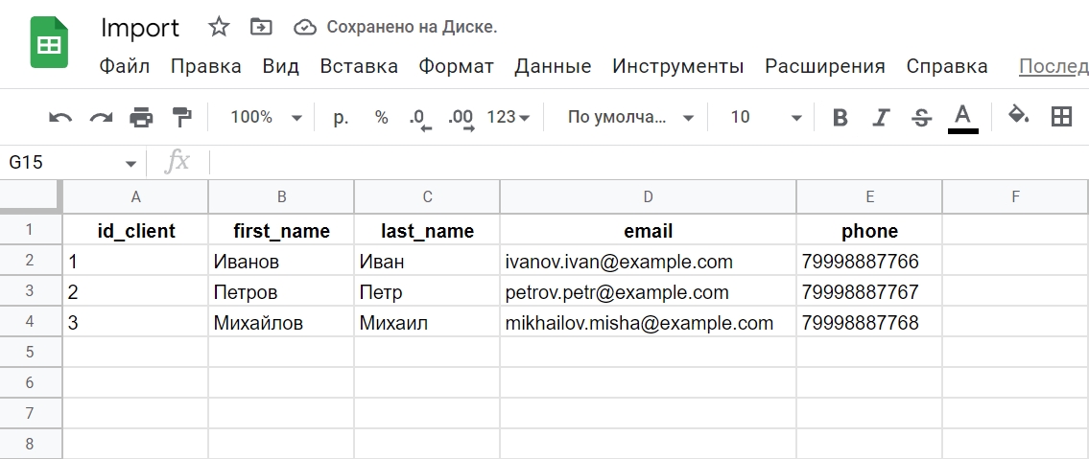Select the Paint format roller icon
This screenshot has height=459, width=1089.
[182, 117]
